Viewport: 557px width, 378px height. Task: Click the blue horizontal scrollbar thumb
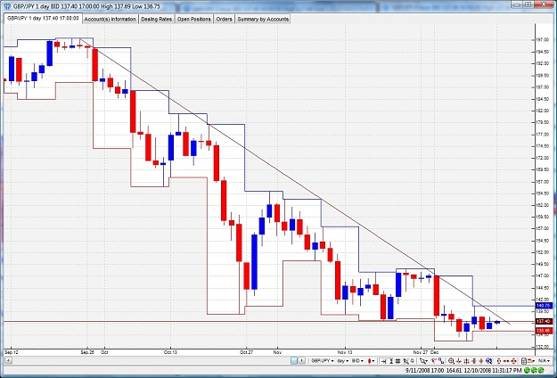(x=294, y=361)
